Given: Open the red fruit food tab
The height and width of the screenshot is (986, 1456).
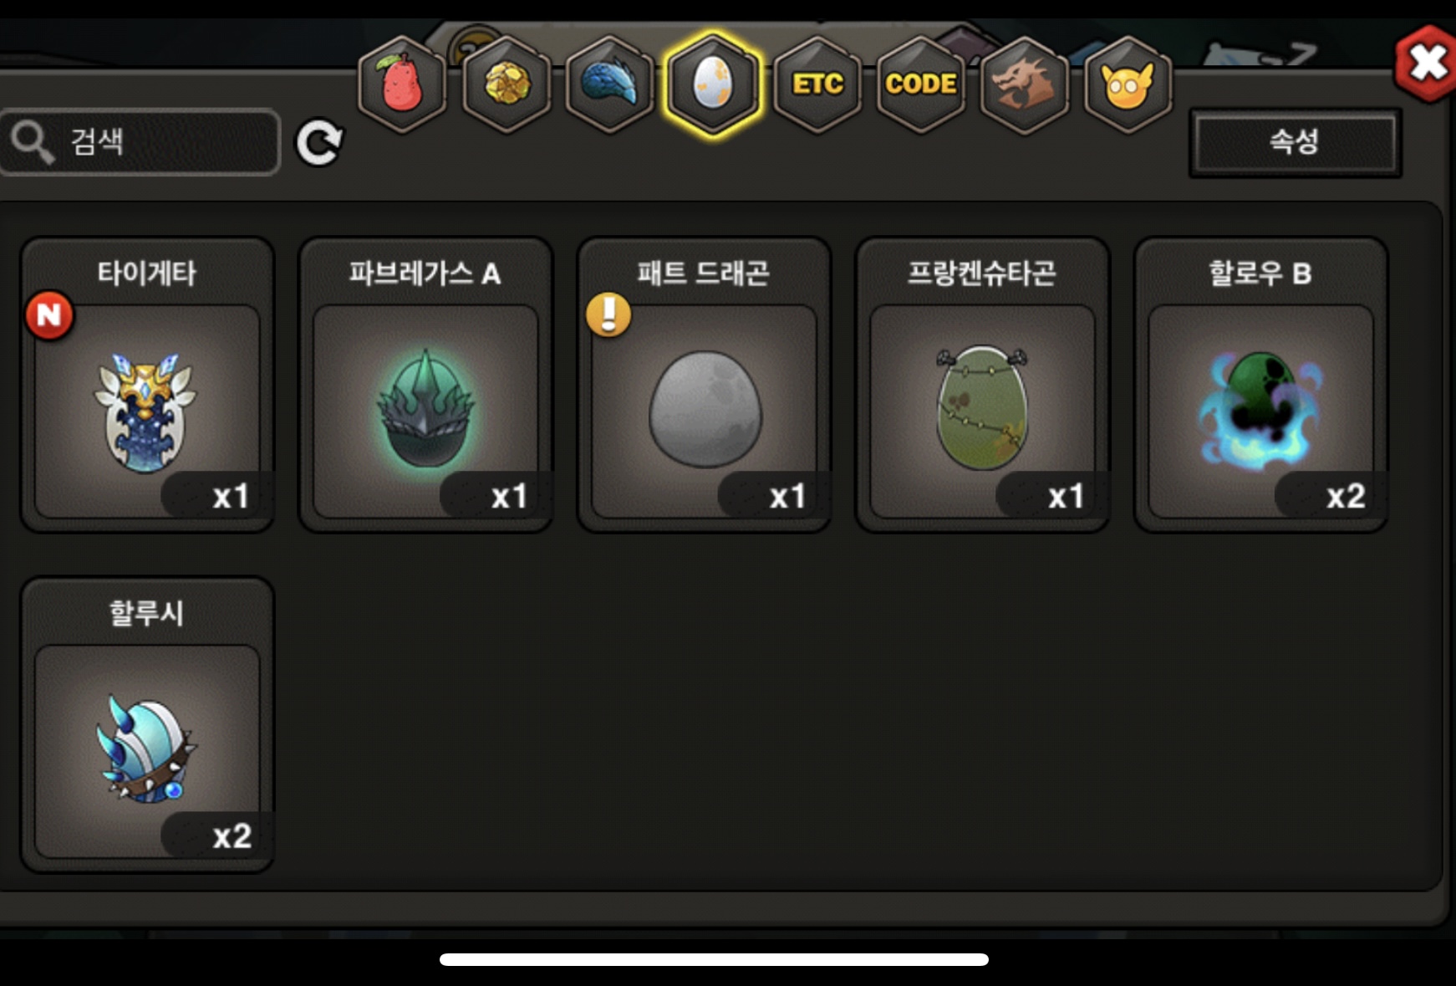Looking at the screenshot, I should point(402,84).
